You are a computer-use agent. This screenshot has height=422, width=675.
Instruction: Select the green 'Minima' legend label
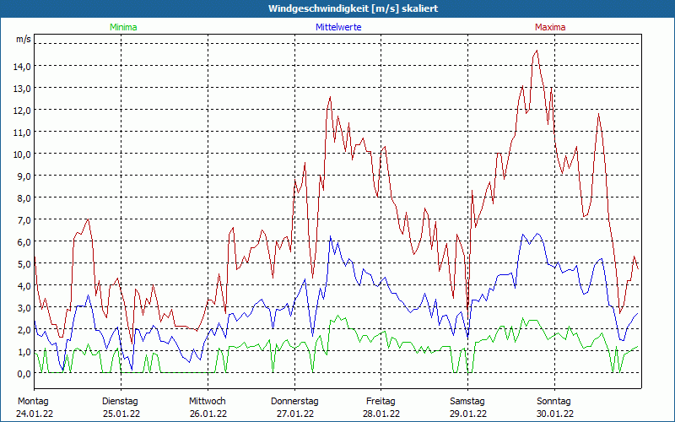[x=123, y=27]
